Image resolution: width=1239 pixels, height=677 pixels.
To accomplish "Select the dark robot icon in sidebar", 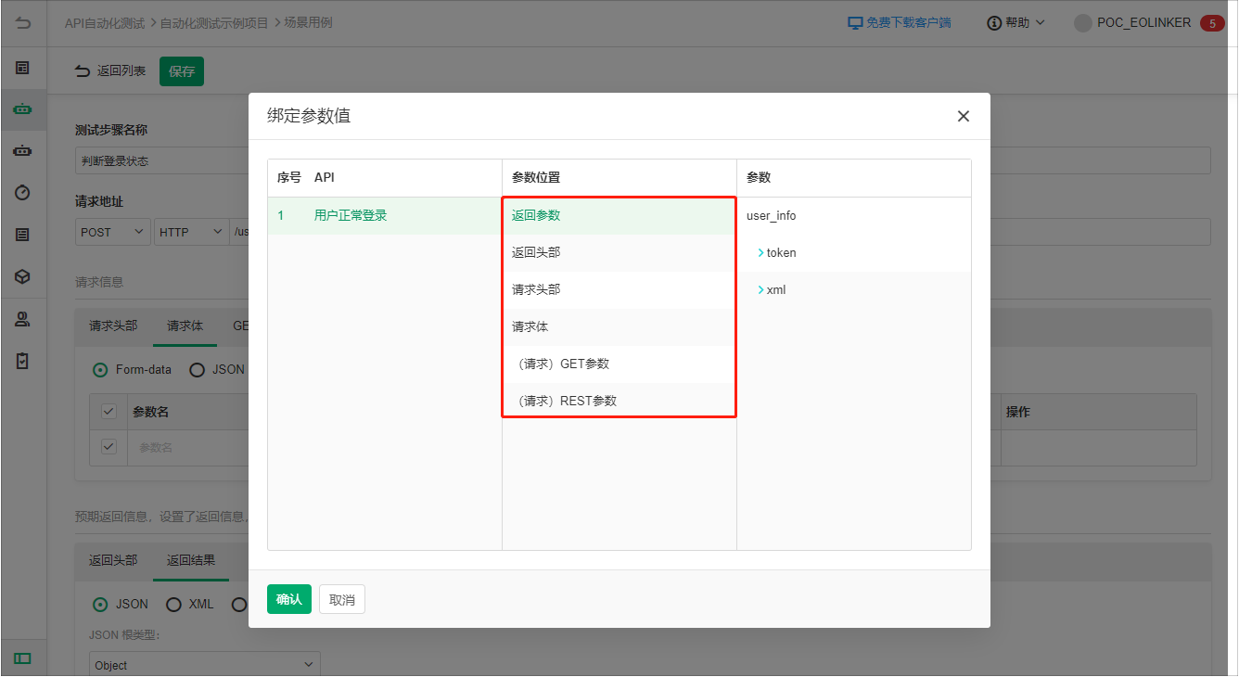I will click(x=23, y=150).
